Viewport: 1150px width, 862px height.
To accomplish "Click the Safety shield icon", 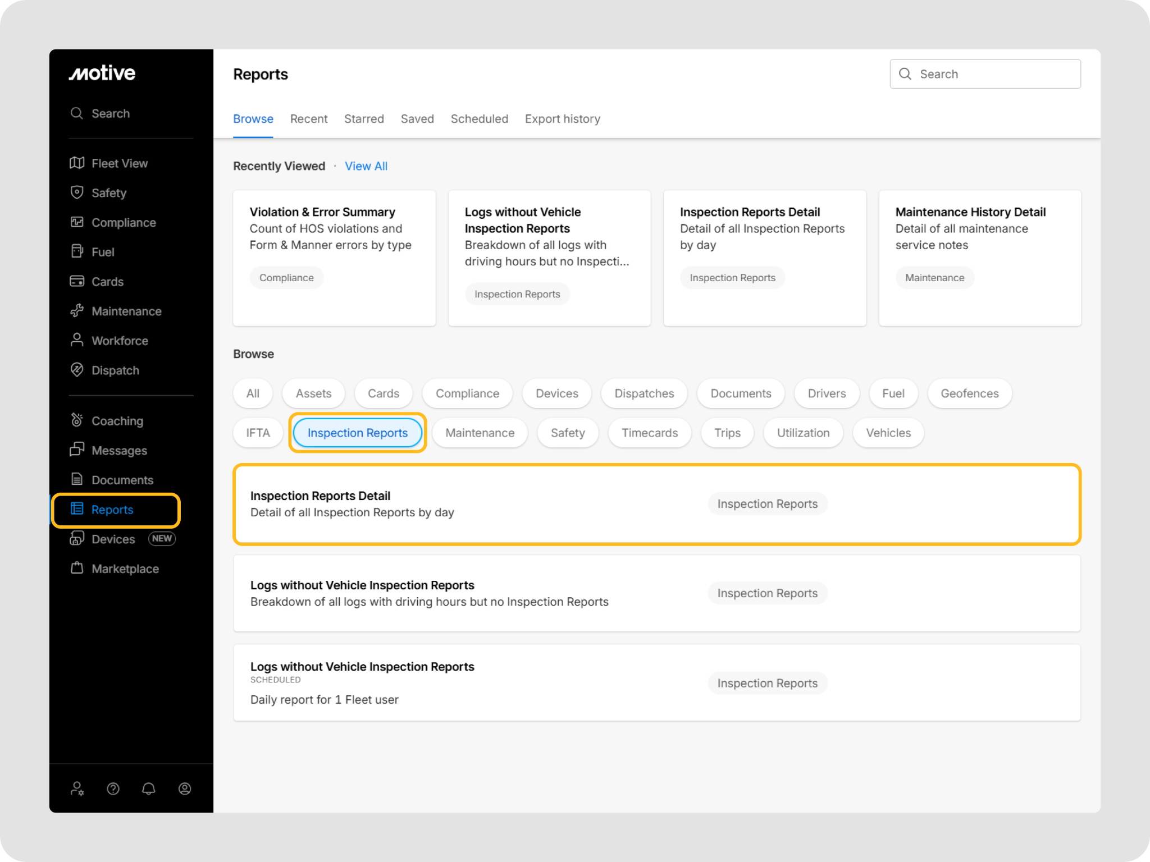I will pos(77,192).
